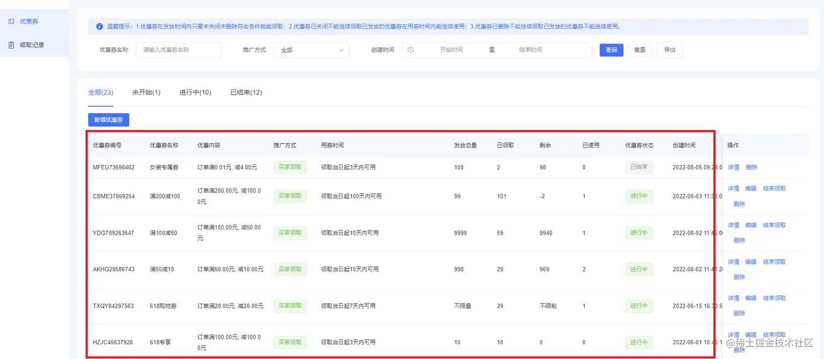The width and height of the screenshot is (824, 359).
Task: Focus the 优惠券名称 input field
Action: click(x=178, y=50)
